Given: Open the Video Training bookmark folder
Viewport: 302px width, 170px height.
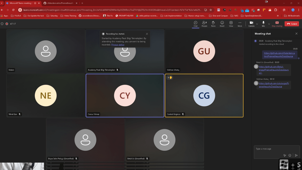Looking at the screenshot, I should (68, 16).
